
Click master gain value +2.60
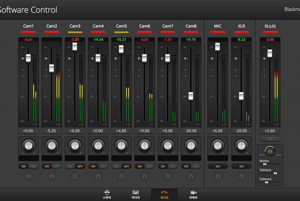coord(270,131)
